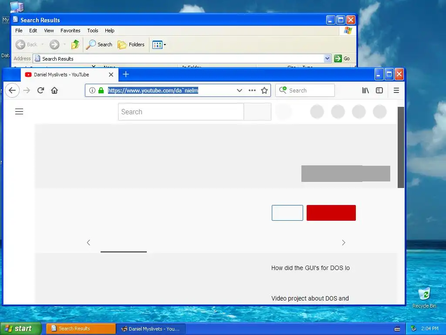
Task: Open File menu in Search Results window
Action: [19, 31]
